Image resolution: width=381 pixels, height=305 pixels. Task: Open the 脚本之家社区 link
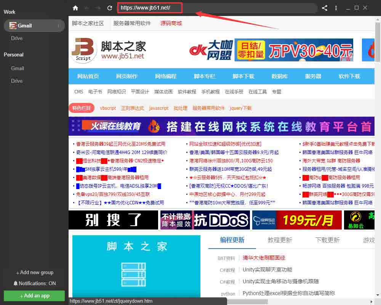pos(87,23)
